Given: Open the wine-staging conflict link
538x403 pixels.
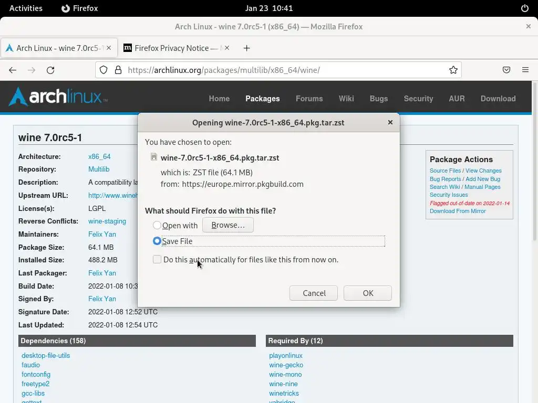Looking at the screenshot, I should [107, 221].
